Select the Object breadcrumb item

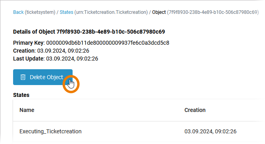pyautogui.click(x=159, y=12)
